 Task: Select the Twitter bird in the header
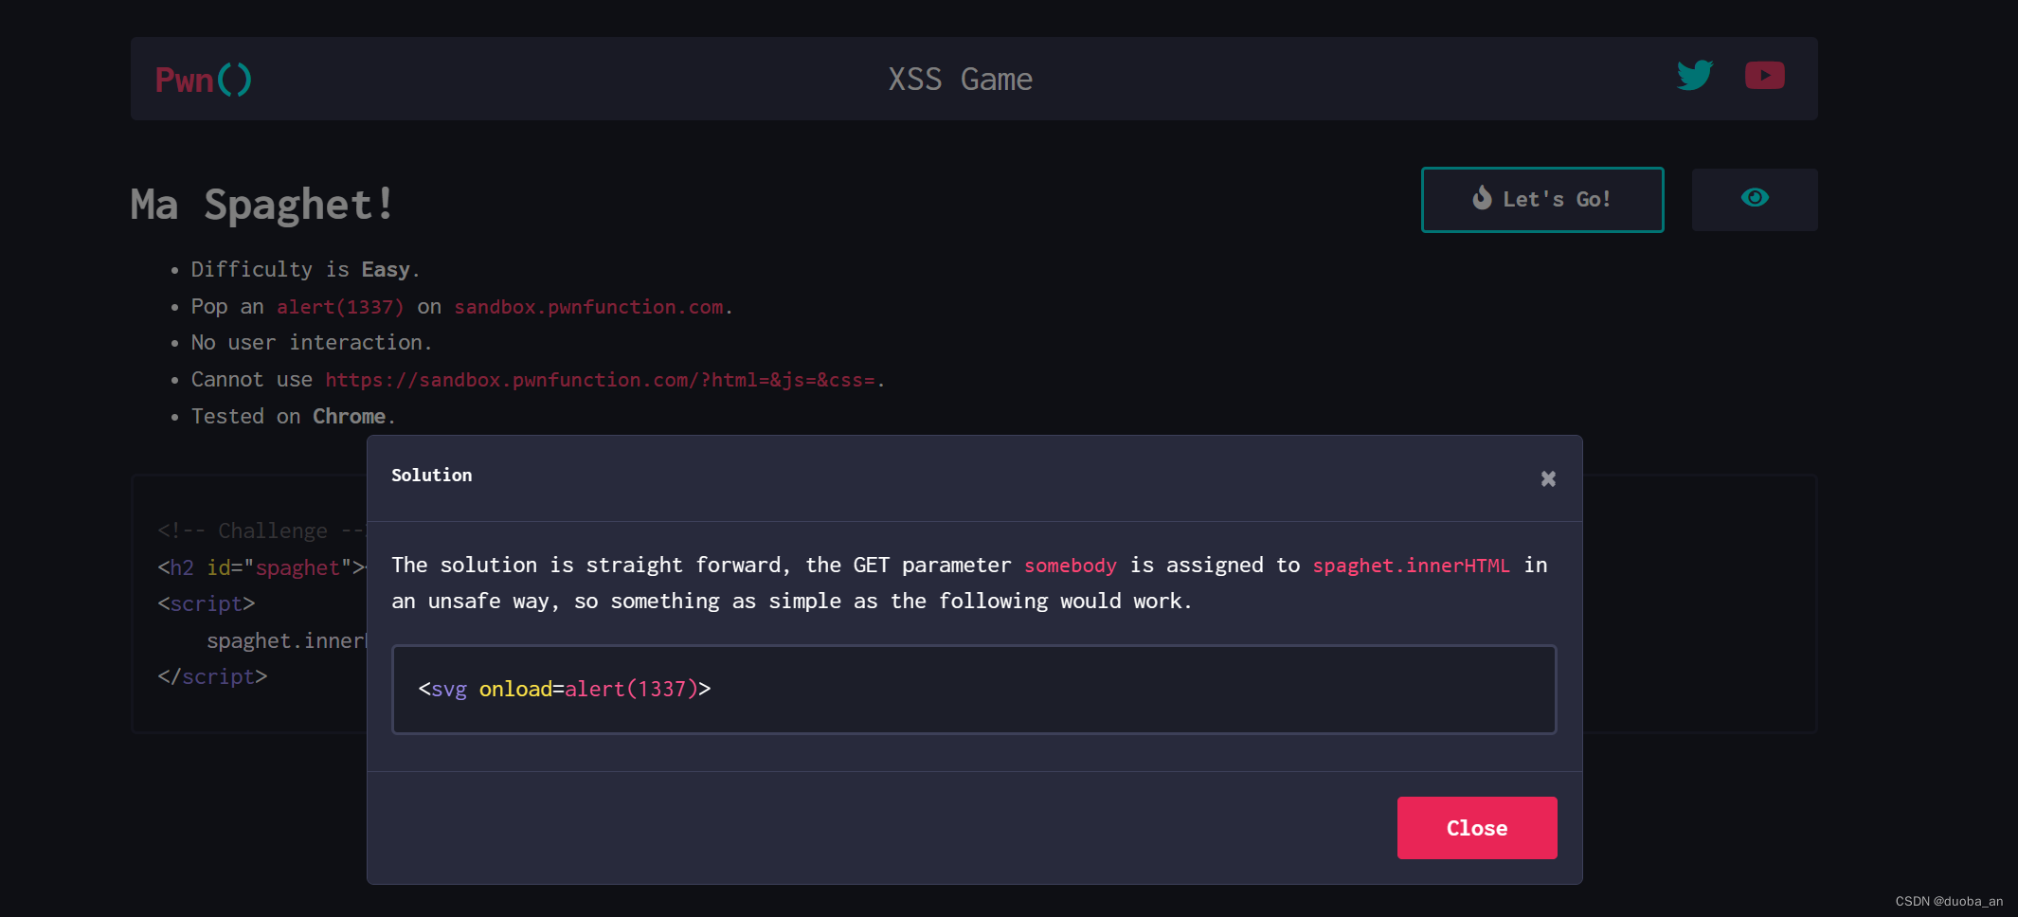click(1695, 76)
